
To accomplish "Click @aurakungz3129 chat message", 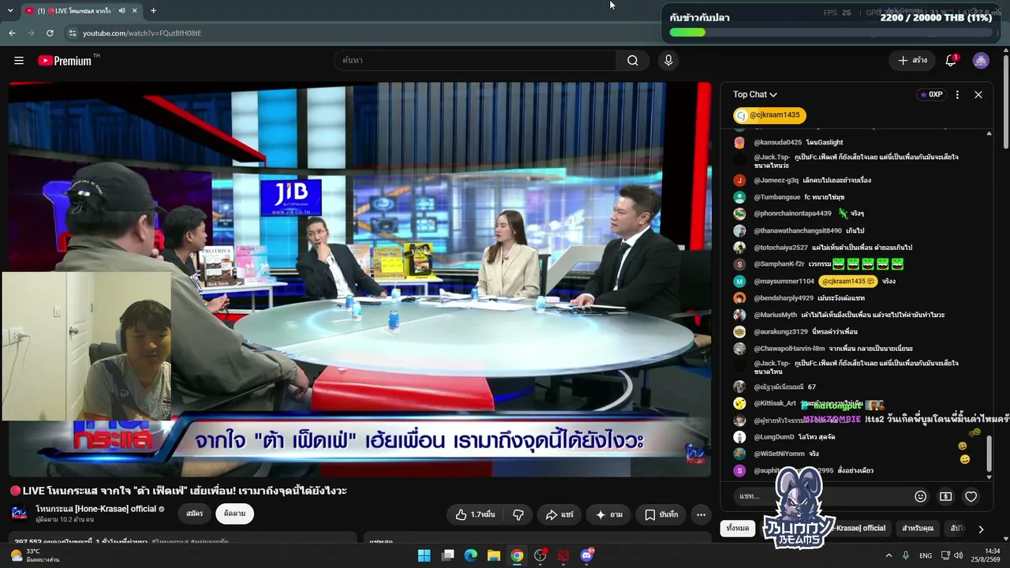I will click(835, 332).
